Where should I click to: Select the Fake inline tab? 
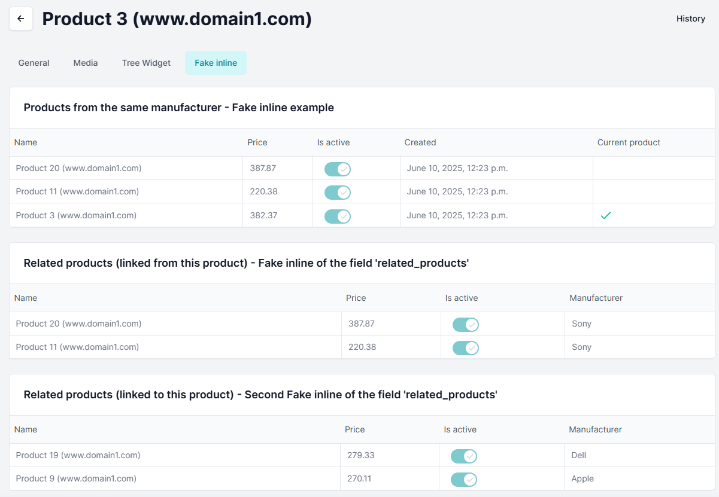pos(216,63)
